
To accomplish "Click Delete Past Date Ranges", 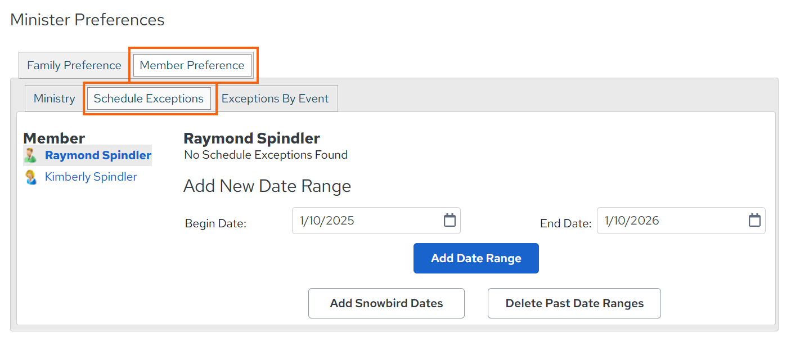I will point(574,303).
